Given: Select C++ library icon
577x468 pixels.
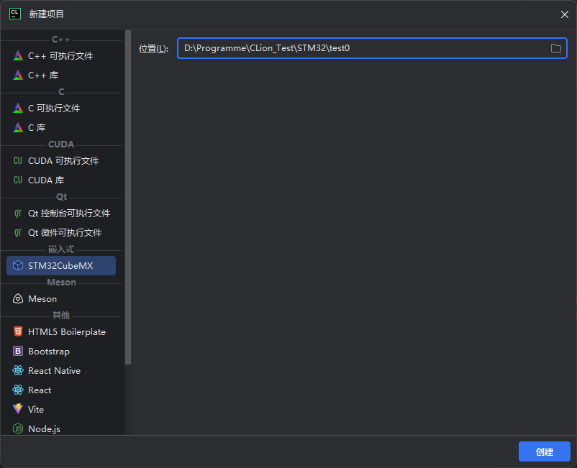Looking at the screenshot, I should 18,75.
